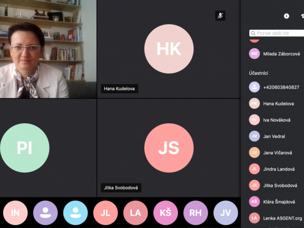
Task: Click the HK avatar icon in sidebar list
Action: [254, 103]
